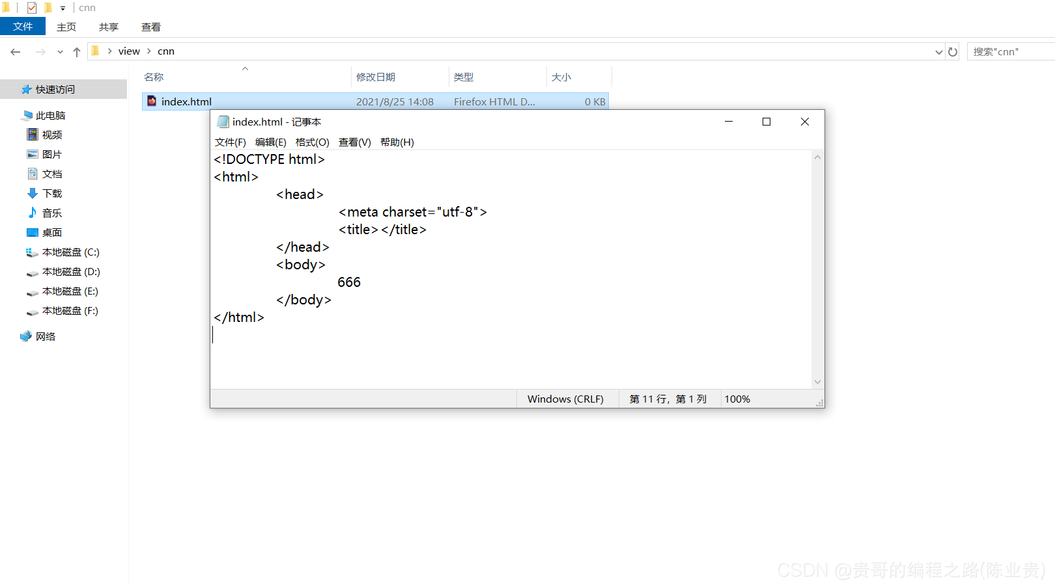Expand the chevron after view in path
Image resolution: width=1055 pixels, height=586 pixels.
pos(149,51)
